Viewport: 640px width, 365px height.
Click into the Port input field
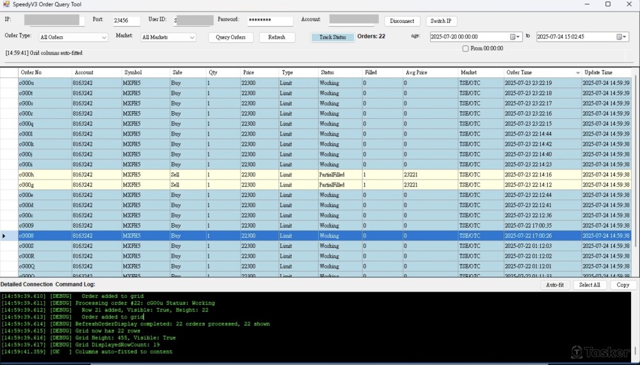pos(127,20)
